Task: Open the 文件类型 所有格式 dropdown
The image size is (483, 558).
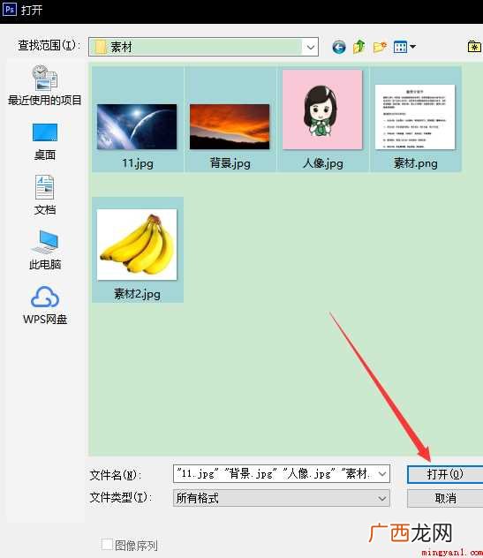Action: coord(281,498)
